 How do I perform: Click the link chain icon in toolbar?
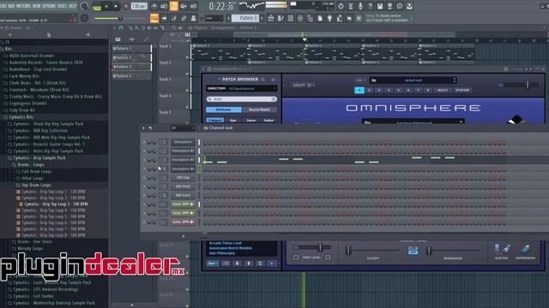point(184,18)
